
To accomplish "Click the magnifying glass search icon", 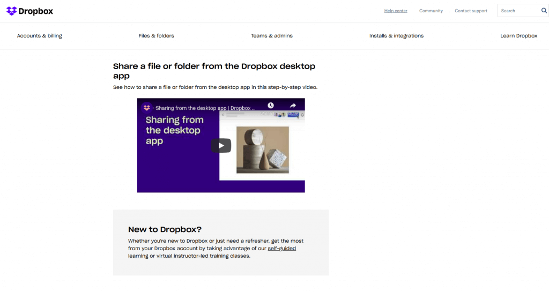I will click(x=544, y=11).
